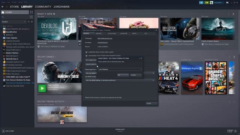Viewport: 240px width, 135px height.
Task: Open the profile avatar in top bar
Action: point(211,3)
